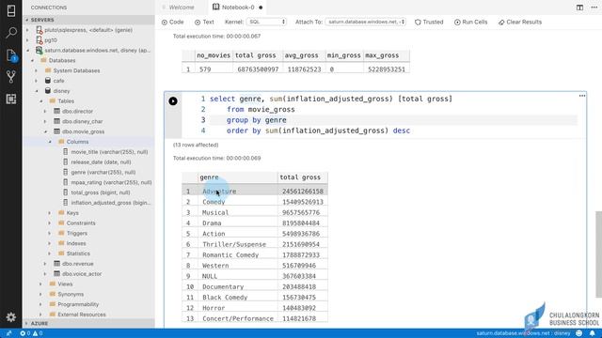Select genre varchar column in tree
The height and width of the screenshot is (338, 602).
[x=103, y=172]
